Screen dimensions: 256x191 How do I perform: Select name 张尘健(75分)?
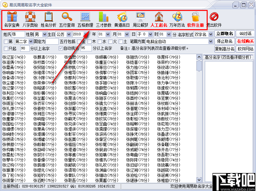14,83
